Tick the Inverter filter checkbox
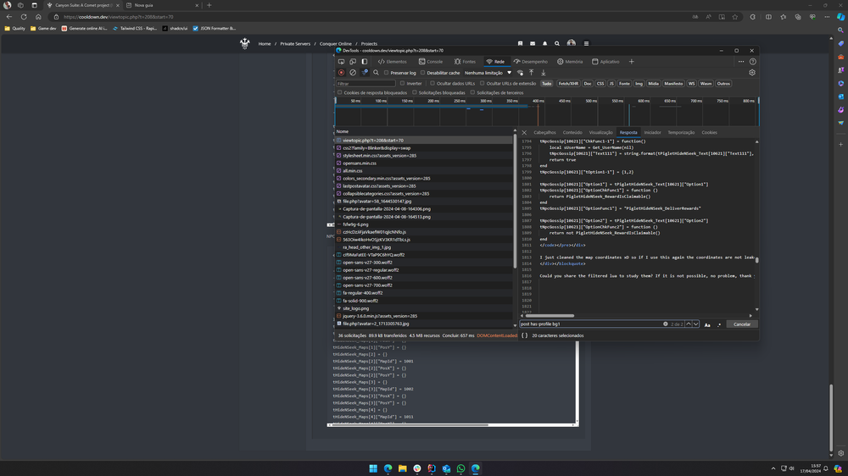This screenshot has height=476, width=848. click(403, 84)
